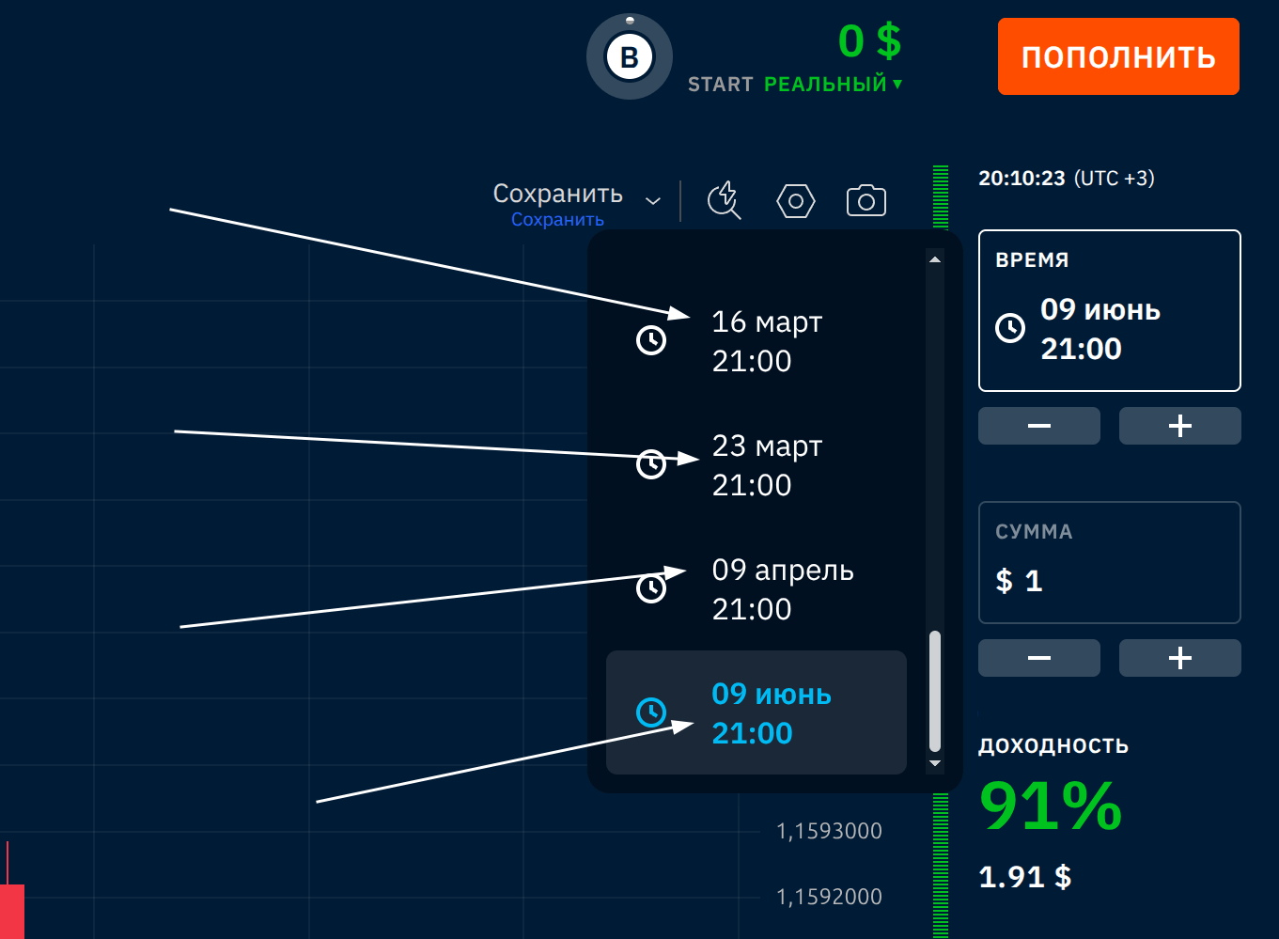Click clock icon beside 16 март
1279x939 pixels.
651,340
